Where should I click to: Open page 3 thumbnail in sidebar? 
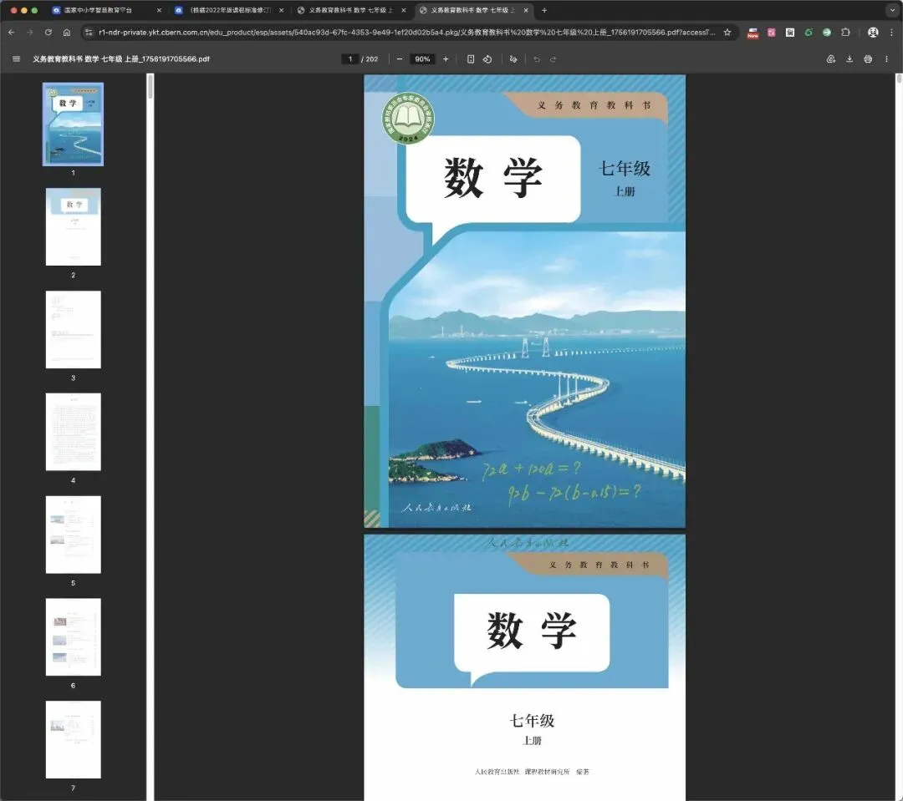coord(73,329)
